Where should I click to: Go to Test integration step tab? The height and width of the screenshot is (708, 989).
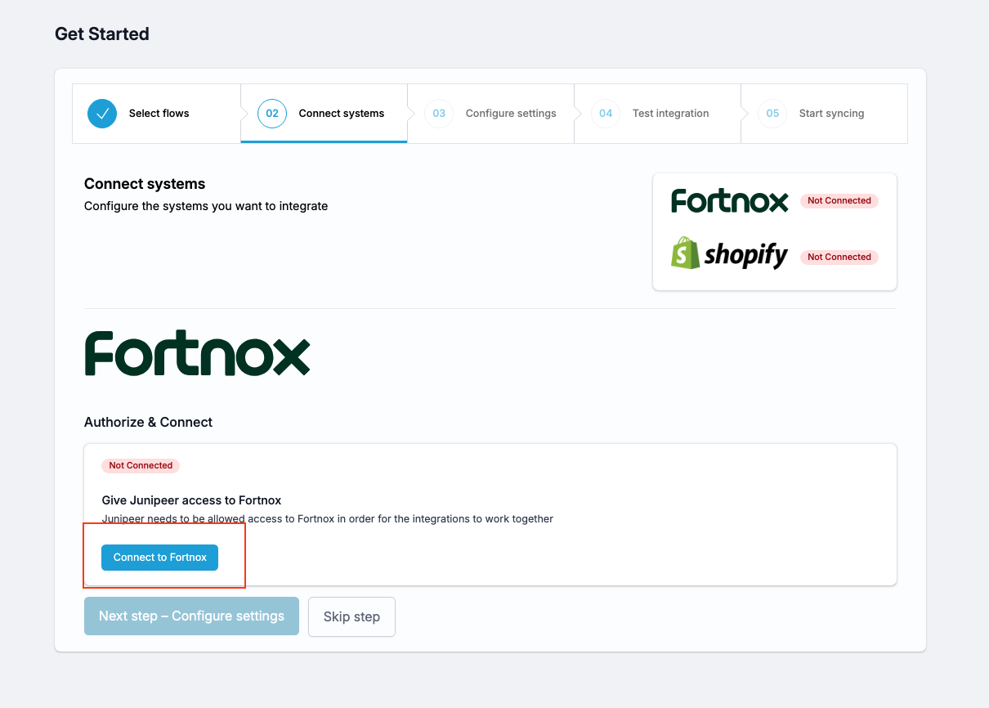(657, 114)
